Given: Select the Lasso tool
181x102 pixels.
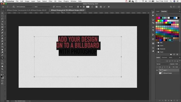Looking at the screenshot, I should click(2, 19).
